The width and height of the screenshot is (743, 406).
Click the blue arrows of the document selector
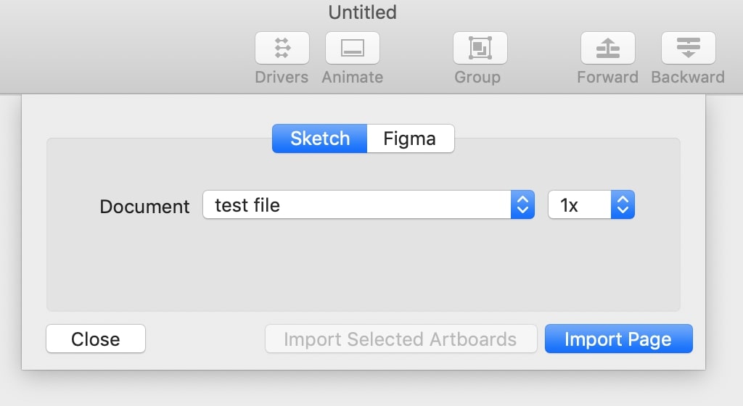tap(522, 205)
